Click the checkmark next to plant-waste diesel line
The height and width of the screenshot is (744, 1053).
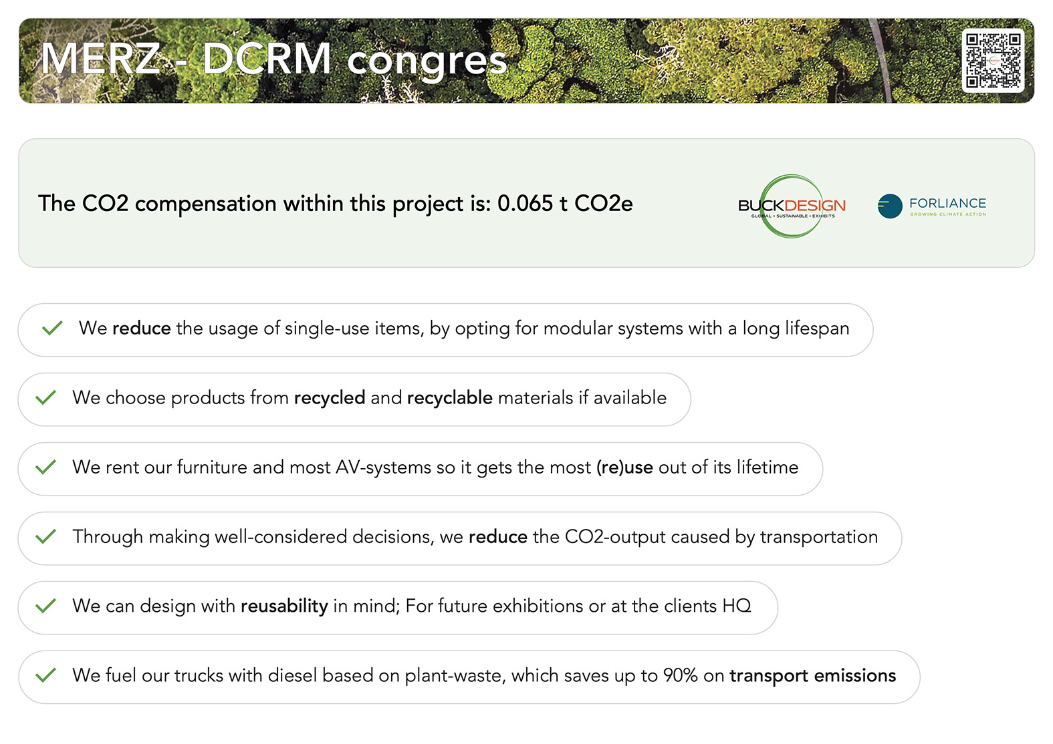coord(45,676)
